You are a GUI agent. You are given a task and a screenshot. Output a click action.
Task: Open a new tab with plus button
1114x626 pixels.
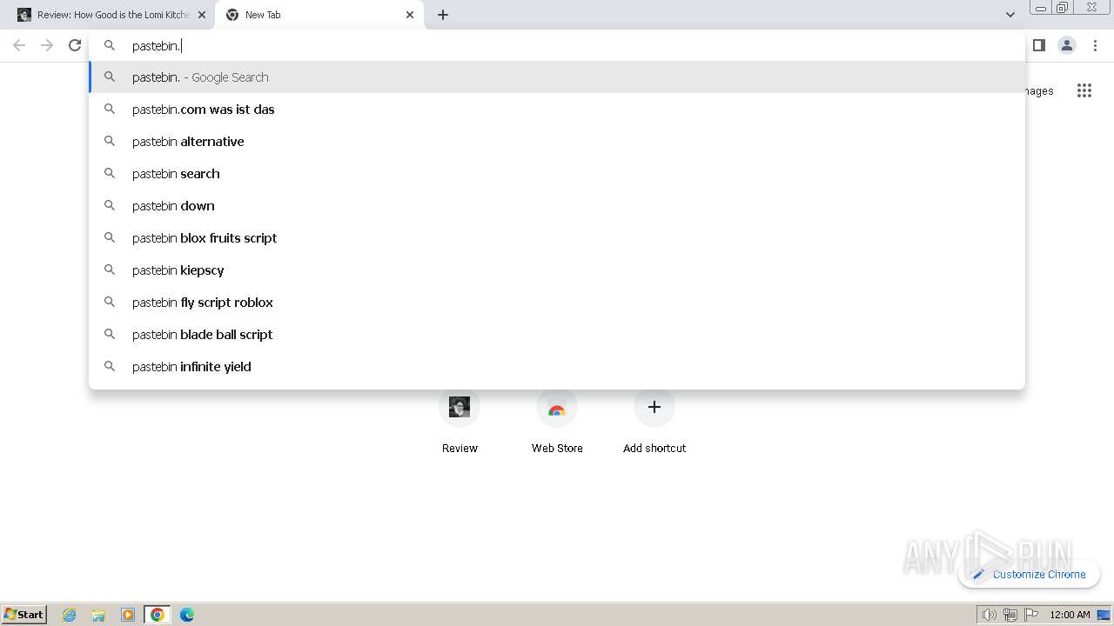[443, 15]
